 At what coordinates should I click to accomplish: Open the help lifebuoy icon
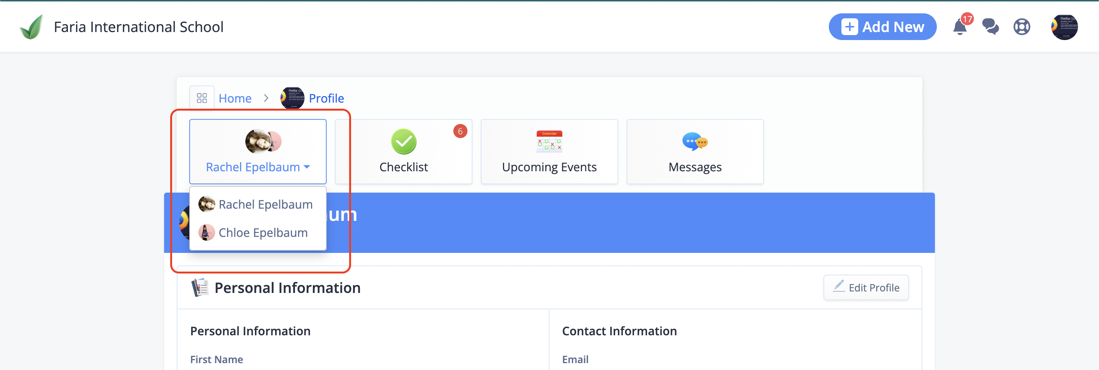coord(1022,27)
